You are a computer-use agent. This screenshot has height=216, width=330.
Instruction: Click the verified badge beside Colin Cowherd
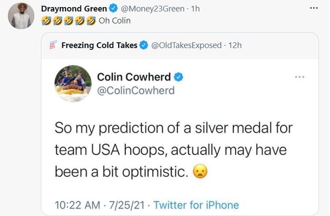pos(178,77)
